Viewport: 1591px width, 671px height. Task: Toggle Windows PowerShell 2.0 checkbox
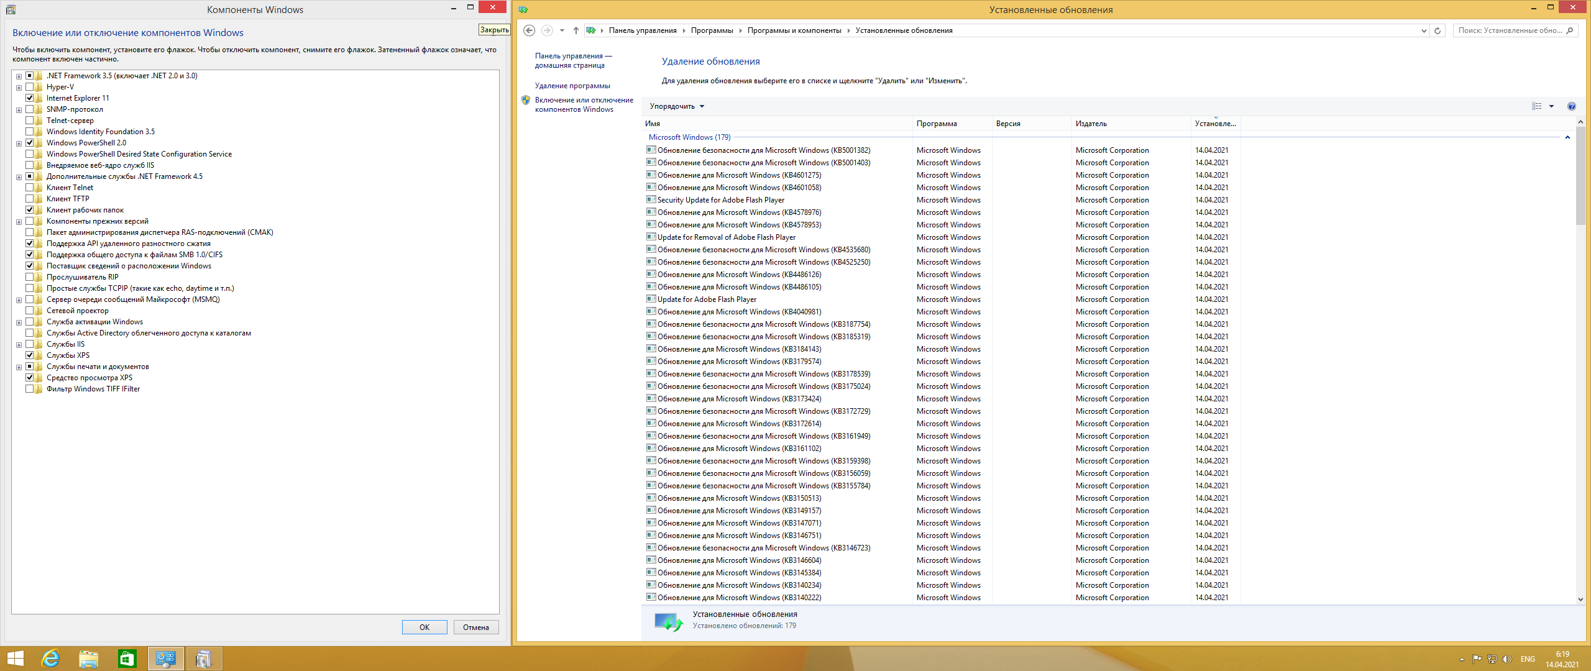(29, 143)
